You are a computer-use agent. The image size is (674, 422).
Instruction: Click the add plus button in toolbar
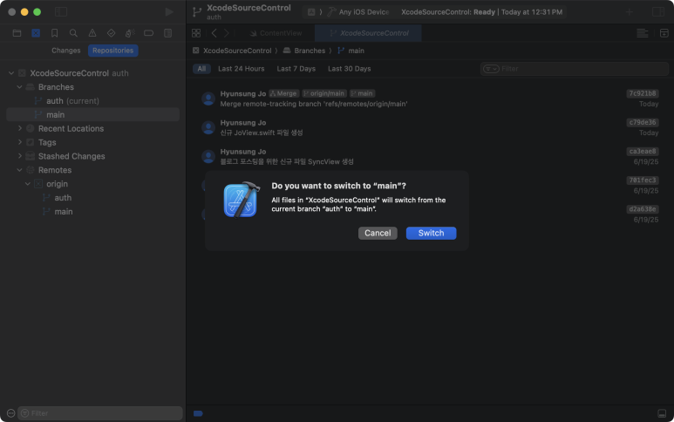tap(629, 12)
